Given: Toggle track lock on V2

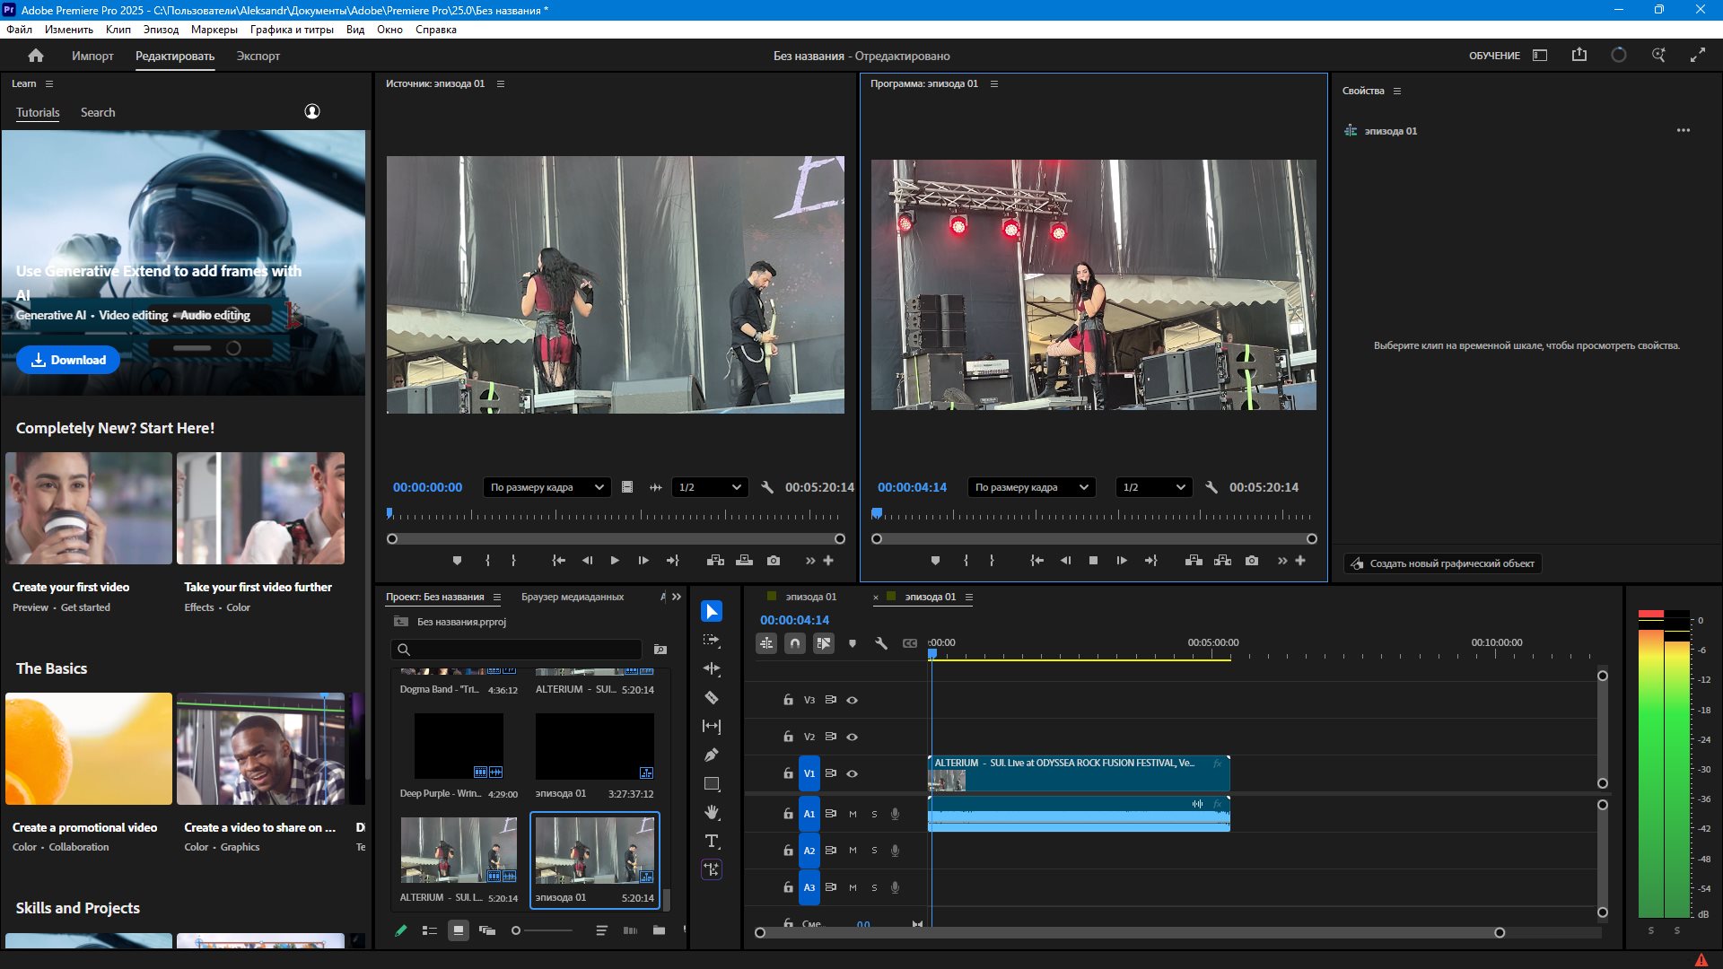Looking at the screenshot, I should pos(788,737).
